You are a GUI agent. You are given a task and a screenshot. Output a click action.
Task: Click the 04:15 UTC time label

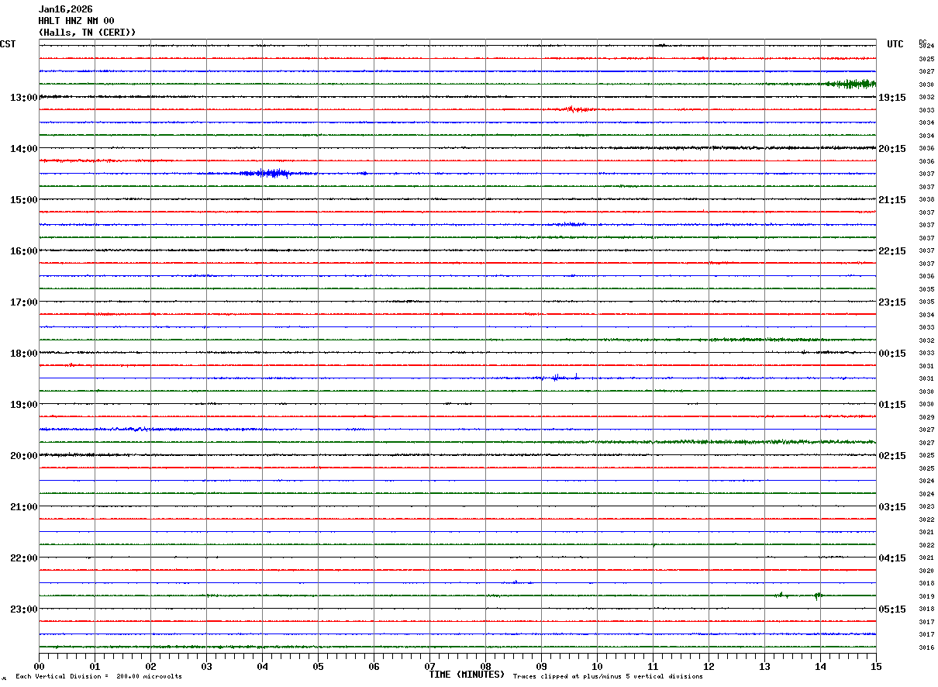coord(892,558)
